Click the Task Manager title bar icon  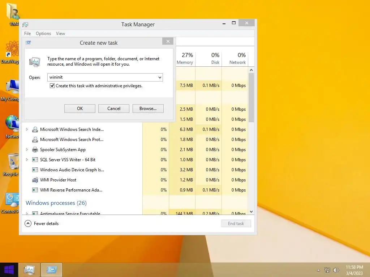coord(25,25)
